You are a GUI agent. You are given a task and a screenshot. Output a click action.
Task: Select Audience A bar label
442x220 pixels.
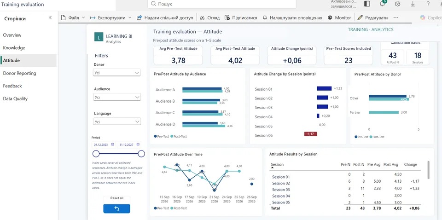[x=165, y=90]
